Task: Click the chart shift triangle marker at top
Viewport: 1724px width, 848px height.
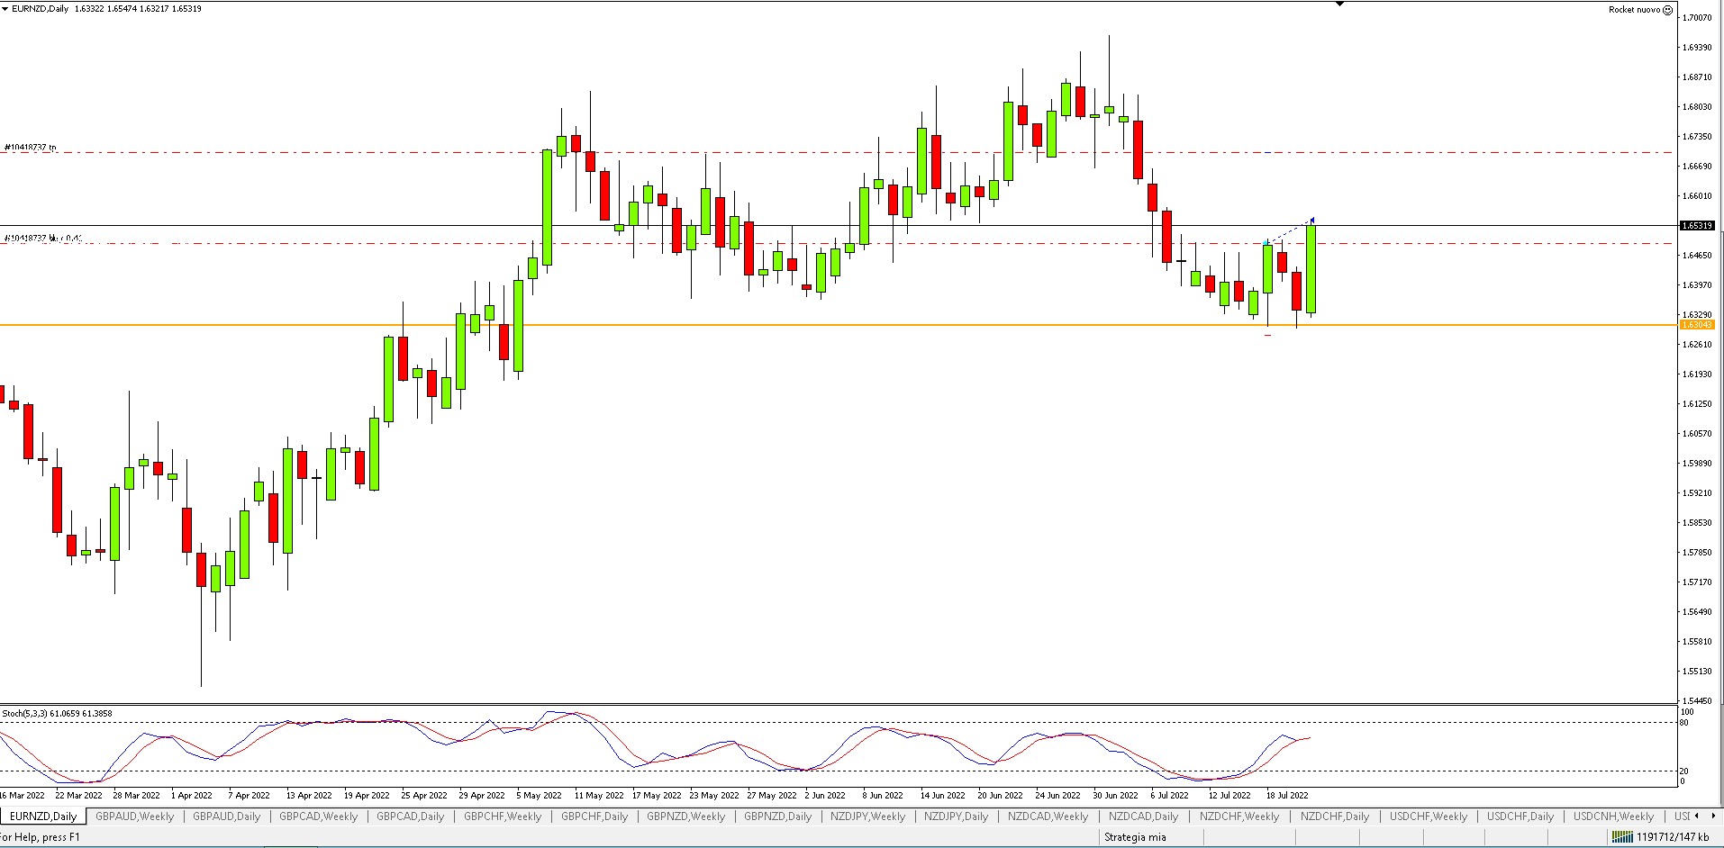Action: pos(1339,5)
